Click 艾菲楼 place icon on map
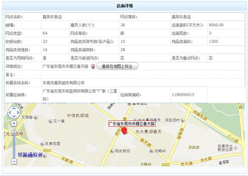Viewport: 248px width, 176px height. [x=36, y=117]
